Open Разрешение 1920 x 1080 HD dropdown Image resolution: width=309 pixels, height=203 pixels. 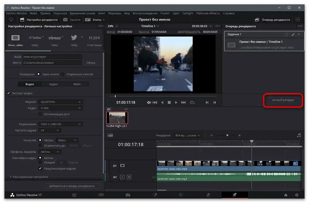61,124
